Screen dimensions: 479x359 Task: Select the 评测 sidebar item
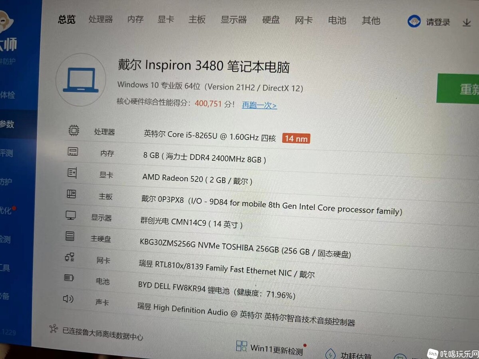tap(6, 153)
